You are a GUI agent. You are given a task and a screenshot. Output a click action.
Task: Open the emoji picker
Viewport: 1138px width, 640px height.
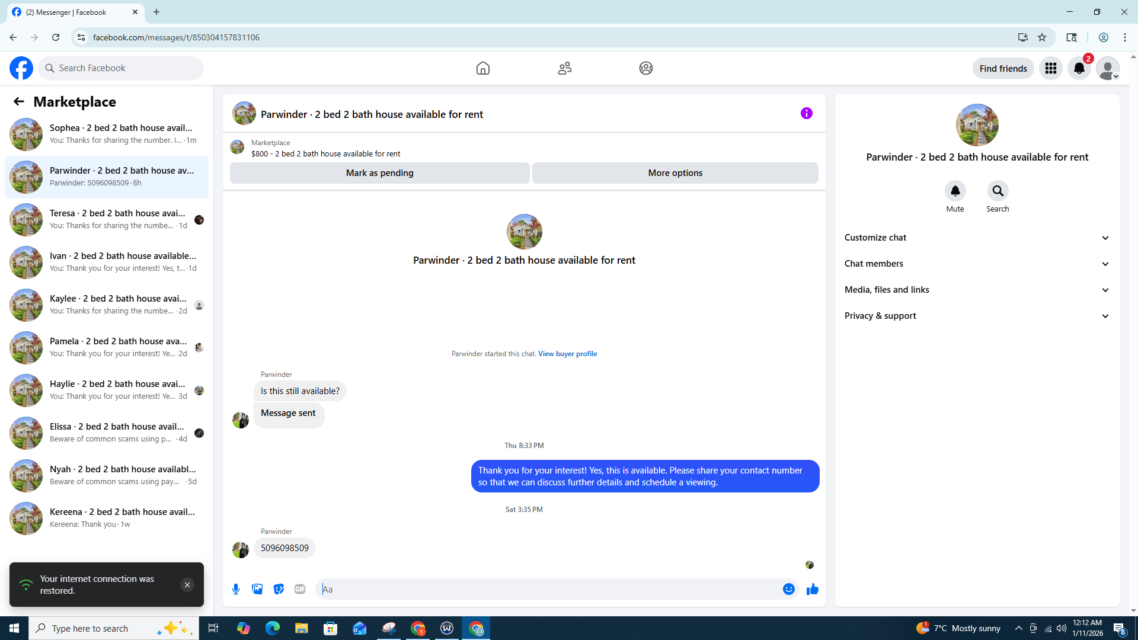click(x=789, y=589)
